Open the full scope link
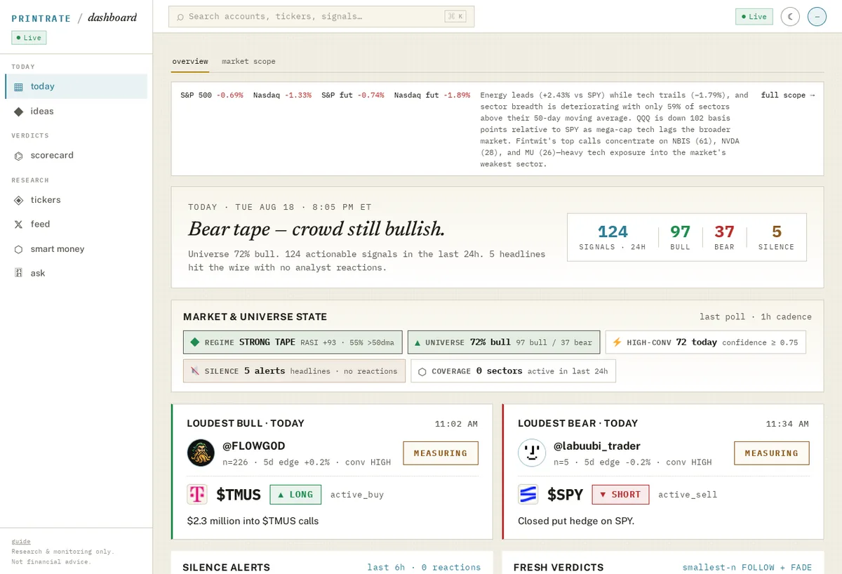Screen dimensions: 842x574 coord(788,95)
